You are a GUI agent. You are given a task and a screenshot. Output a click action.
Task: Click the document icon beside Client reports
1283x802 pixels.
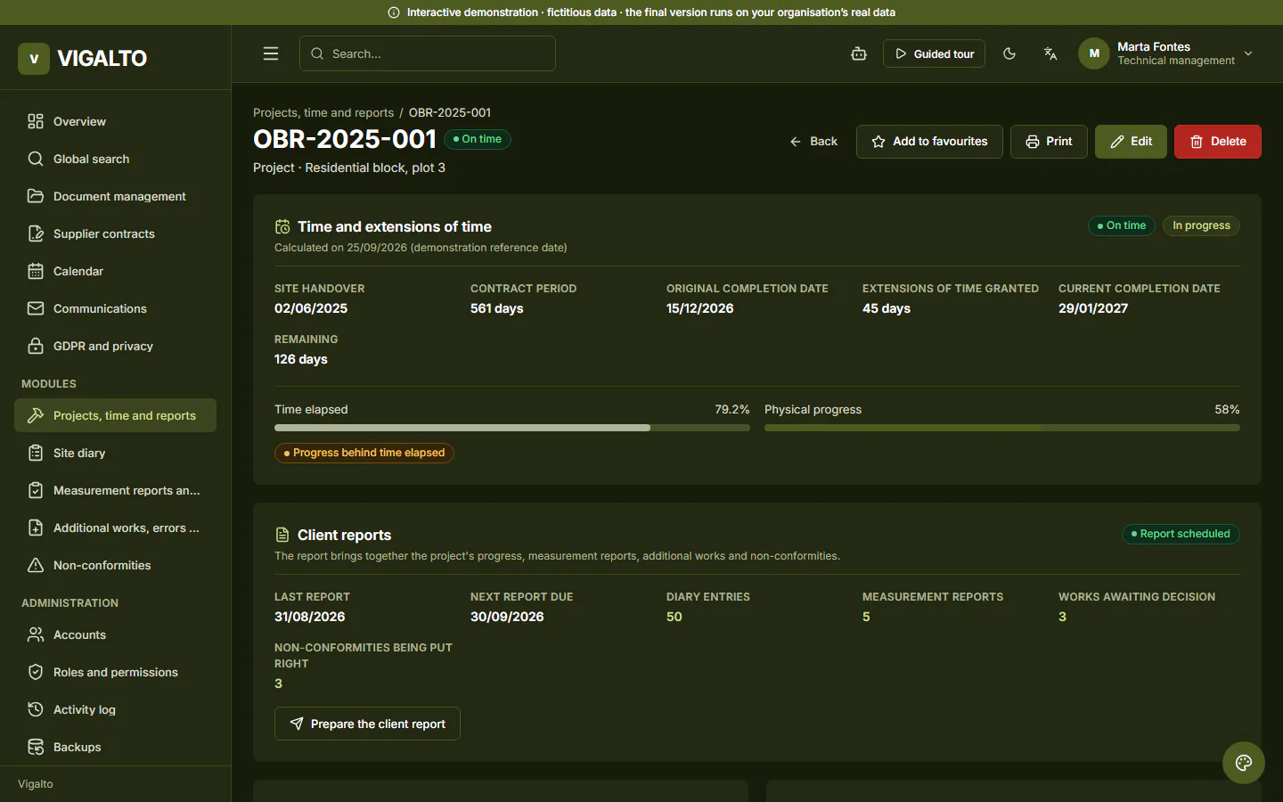point(282,535)
